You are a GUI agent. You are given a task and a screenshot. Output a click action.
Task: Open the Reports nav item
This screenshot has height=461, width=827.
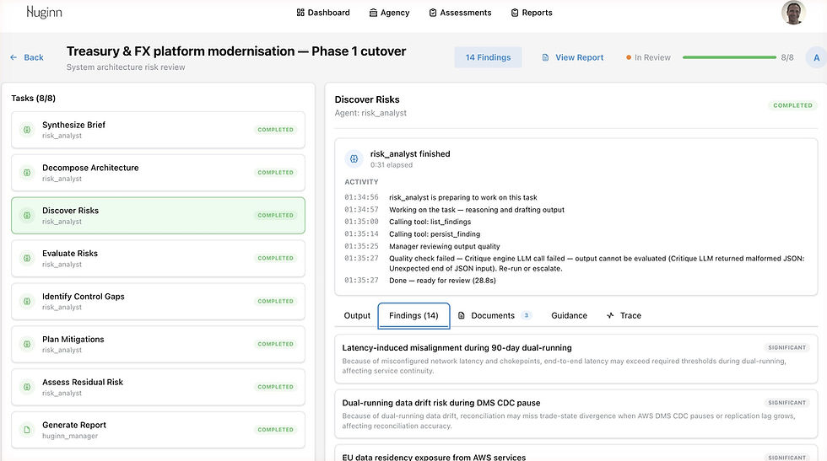531,13
